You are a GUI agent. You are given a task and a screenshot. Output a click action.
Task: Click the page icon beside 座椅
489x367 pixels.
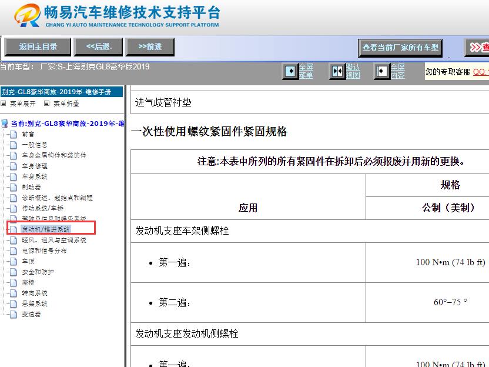click(x=14, y=282)
